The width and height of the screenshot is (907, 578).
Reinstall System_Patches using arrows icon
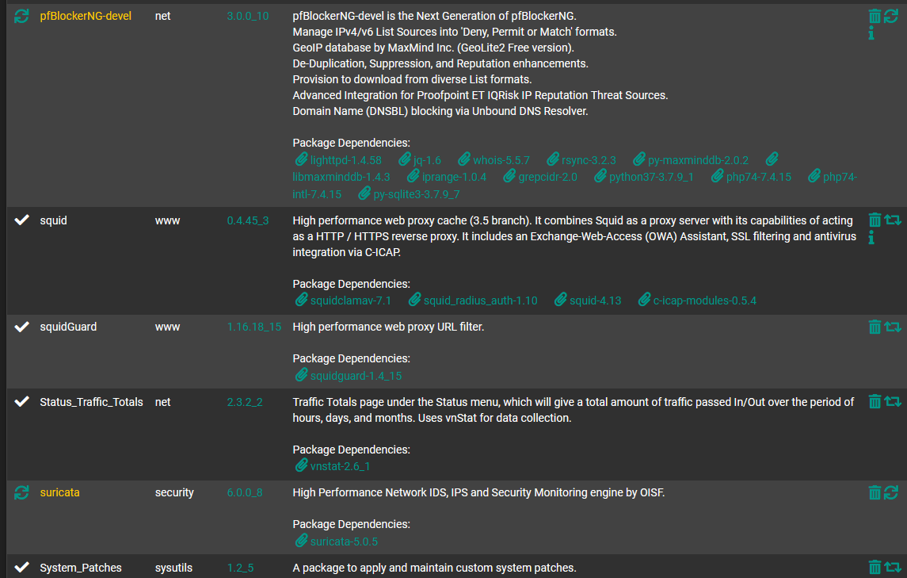[x=893, y=567]
